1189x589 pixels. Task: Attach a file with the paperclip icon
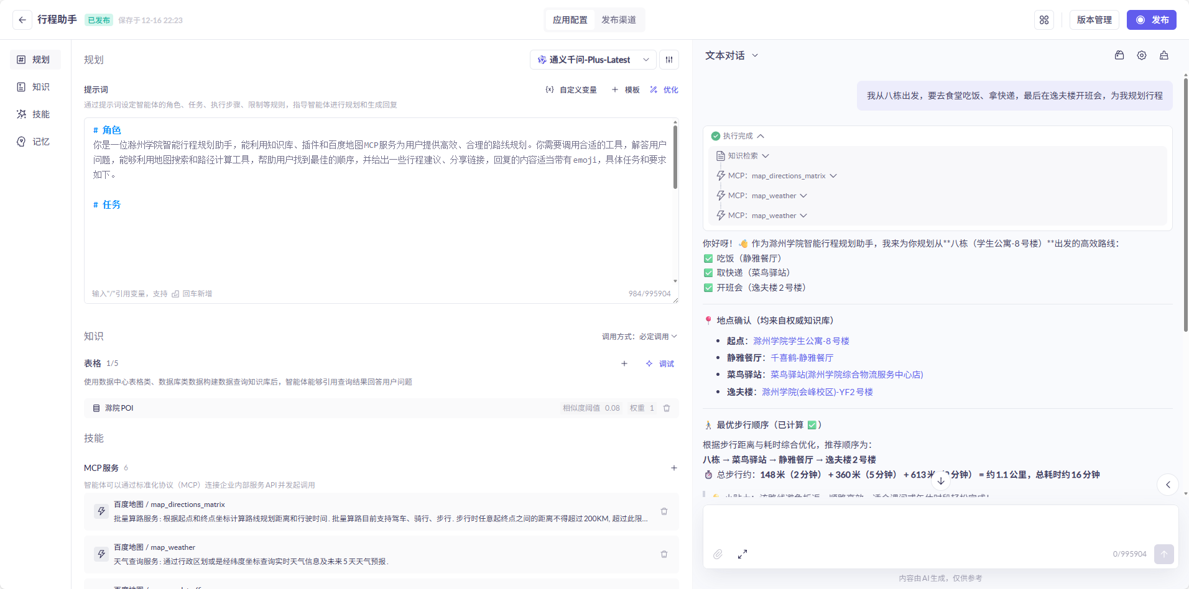click(718, 554)
